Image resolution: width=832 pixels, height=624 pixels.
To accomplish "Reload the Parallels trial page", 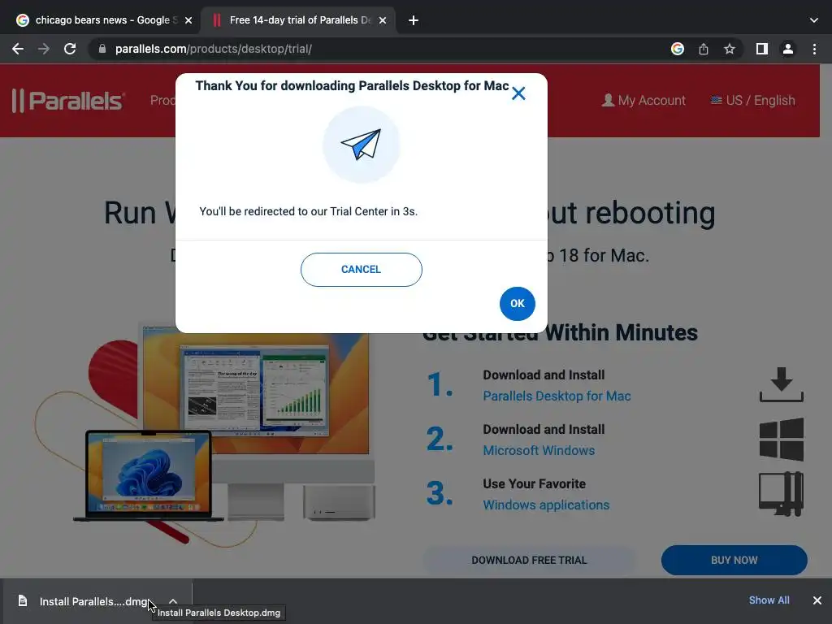I will coord(70,49).
